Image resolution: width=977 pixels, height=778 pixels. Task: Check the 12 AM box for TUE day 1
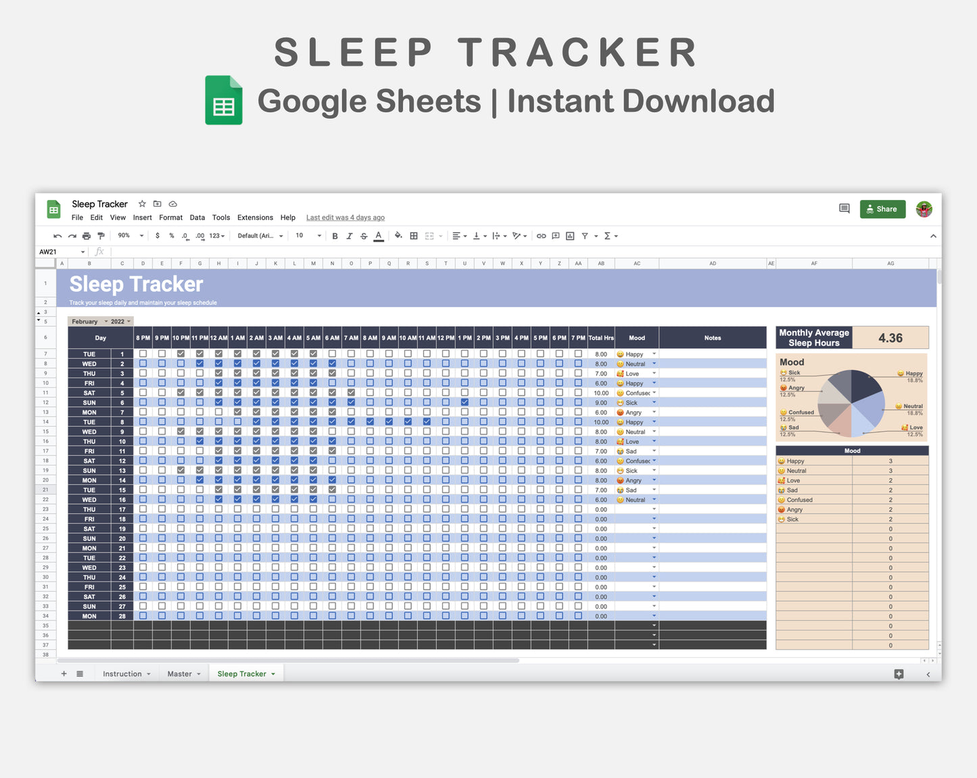point(218,353)
